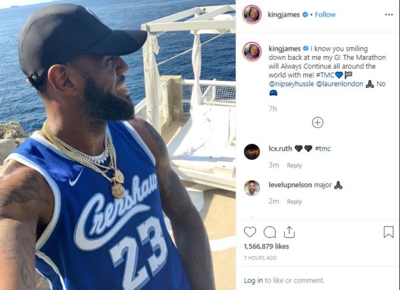Save the post with the bookmark icon

click(x=389, y=232)
